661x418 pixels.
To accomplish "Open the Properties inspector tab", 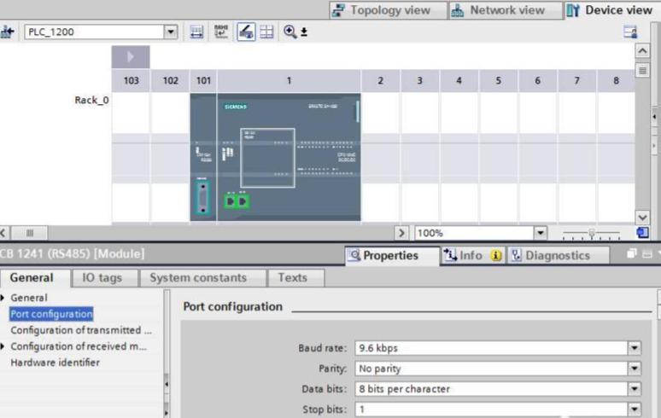I will pos(391,256).
